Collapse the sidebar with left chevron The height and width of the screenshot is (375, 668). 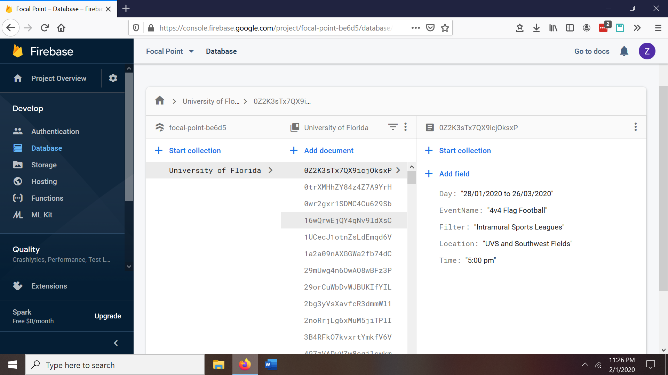pos(116,343)
